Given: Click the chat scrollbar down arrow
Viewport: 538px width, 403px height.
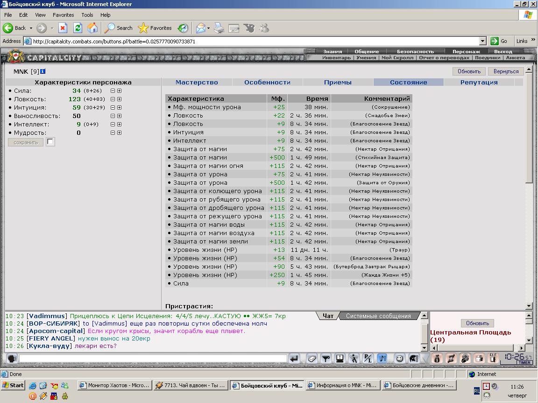Looking at the screenshot, I should tap(424, 348).
